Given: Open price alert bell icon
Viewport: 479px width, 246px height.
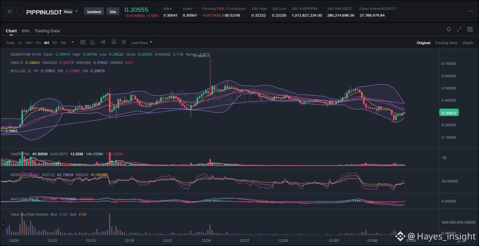Looking at the screenshot, I should click(x=449, y=29).
